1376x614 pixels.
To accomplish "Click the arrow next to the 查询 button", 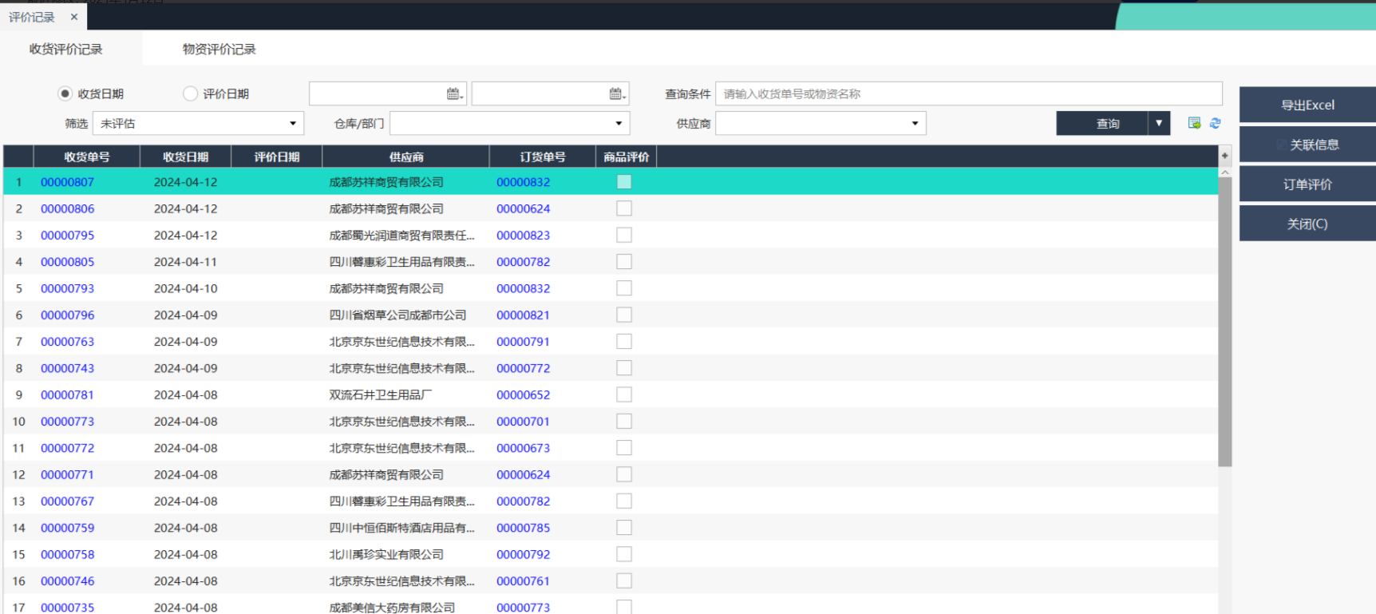I will click(x=1159, y=123).
